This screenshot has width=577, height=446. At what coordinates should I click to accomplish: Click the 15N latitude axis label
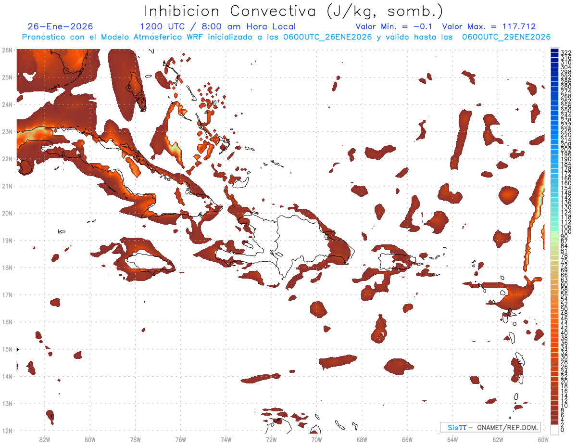click(7, 349)
